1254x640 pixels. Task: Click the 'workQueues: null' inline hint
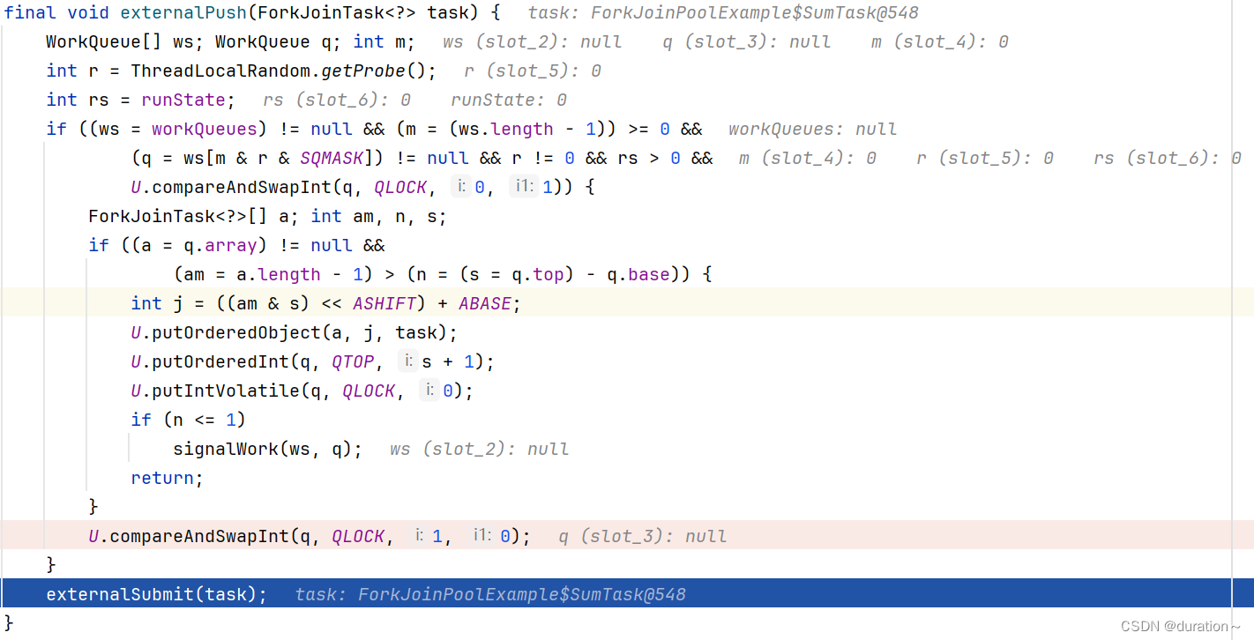(812, 129)
